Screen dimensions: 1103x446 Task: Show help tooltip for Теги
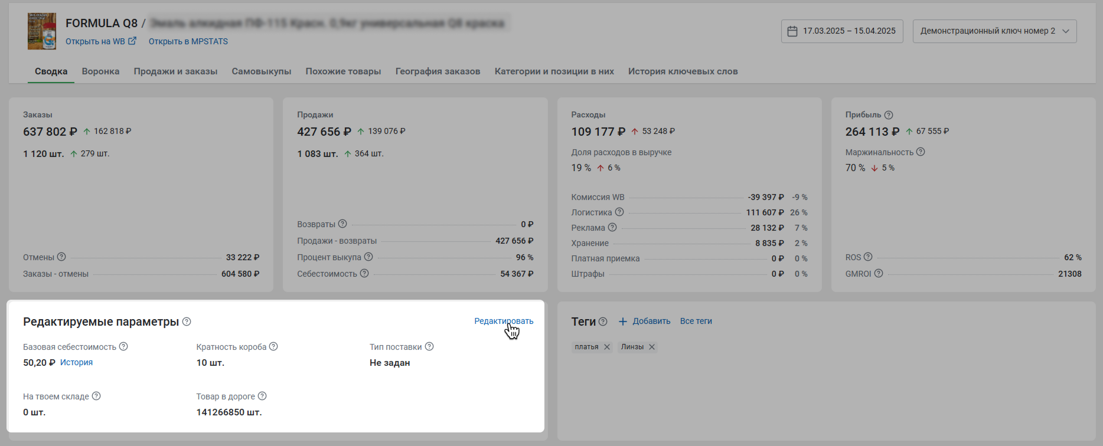coord(603,322)
